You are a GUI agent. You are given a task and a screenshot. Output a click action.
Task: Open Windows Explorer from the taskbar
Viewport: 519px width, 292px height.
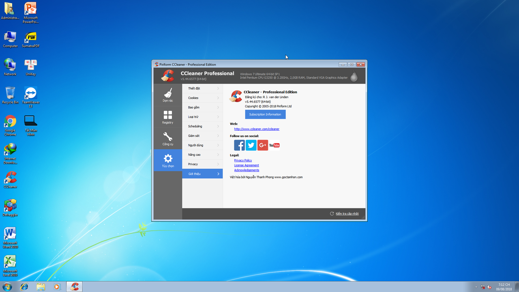[x=41, y=287]
